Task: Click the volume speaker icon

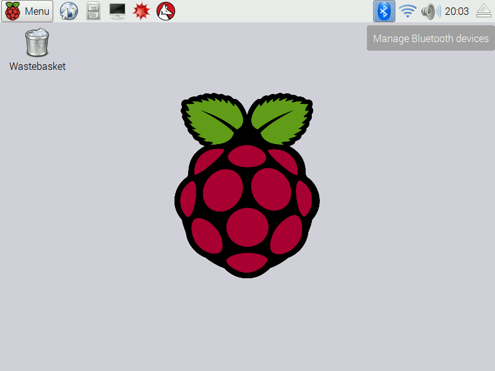Action: [431, 11]
